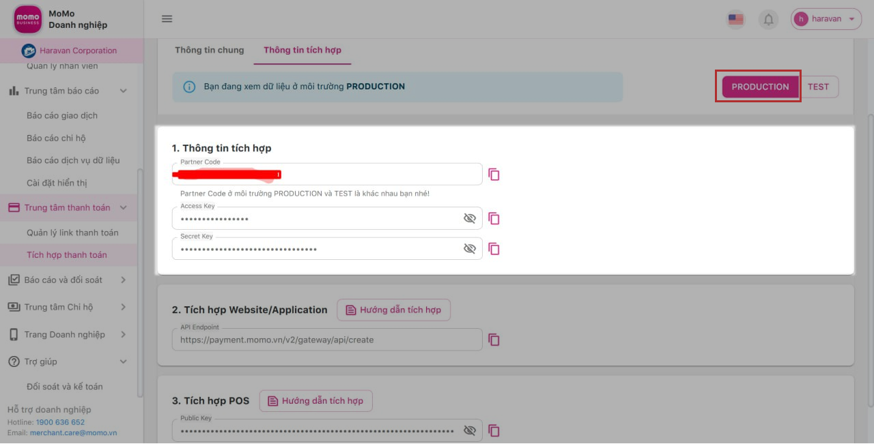Click the '2. Tích hợp Website/Application' heading

(x=250, y=310)
